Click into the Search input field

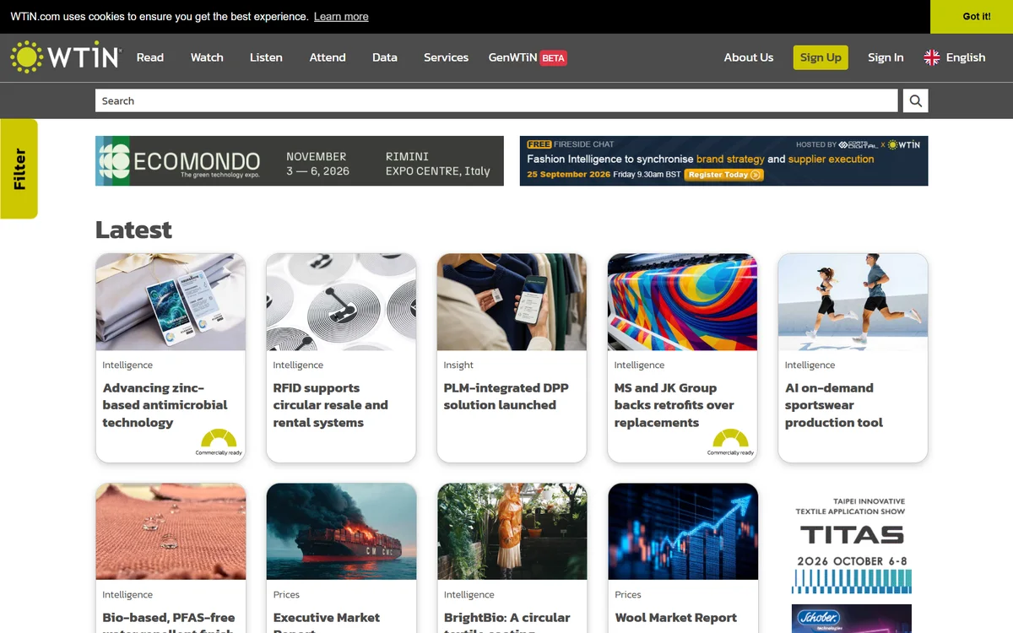496,101
